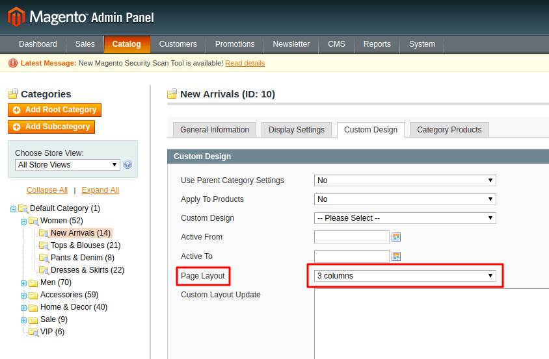Click the Custom Layout Update text area

pyautogui.click(x=432, y=324)
